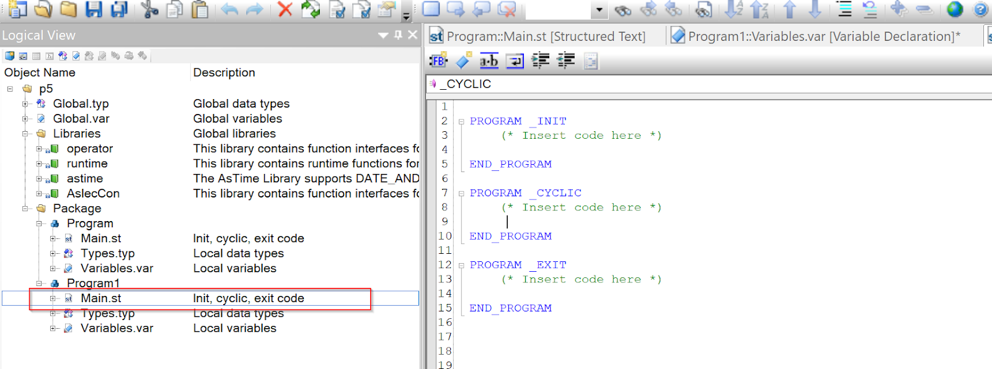Viewport: 992px width, 369px height.
Task: Select the runtime library
Action: point(87,163)
